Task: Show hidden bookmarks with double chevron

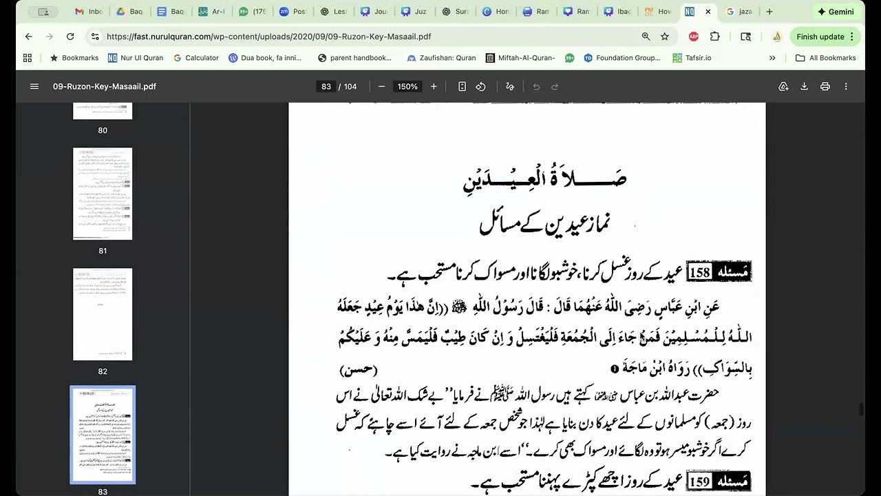Action: 772,58
